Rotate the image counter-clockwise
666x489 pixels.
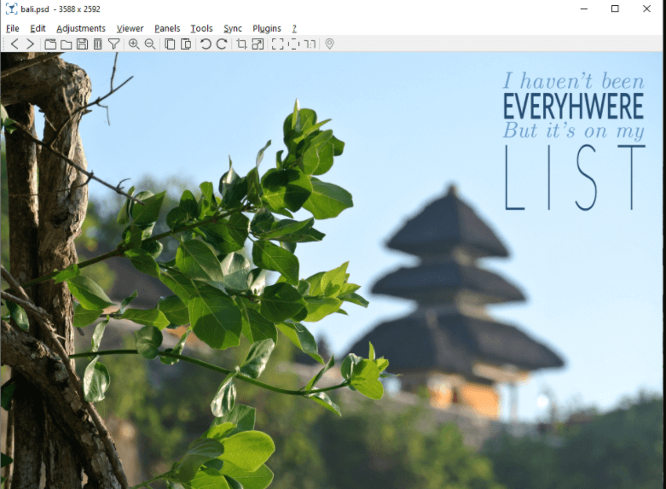[x=206, y=44]
